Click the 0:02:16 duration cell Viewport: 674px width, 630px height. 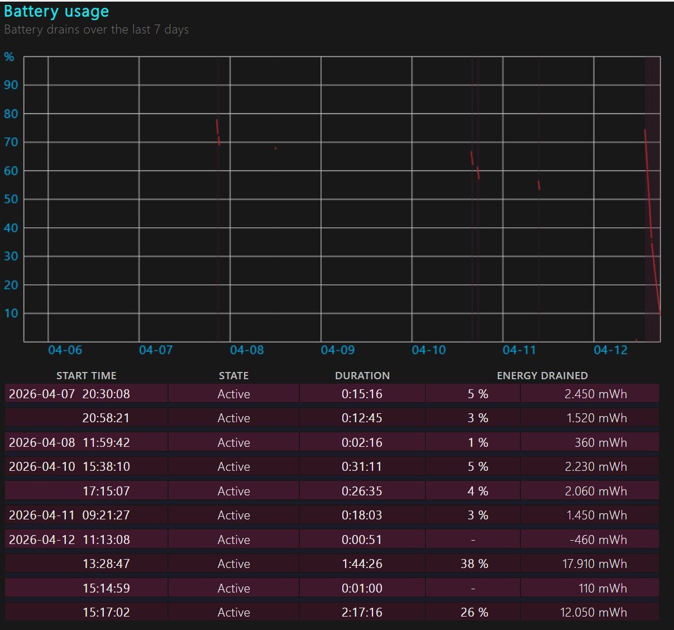(362, 442)
